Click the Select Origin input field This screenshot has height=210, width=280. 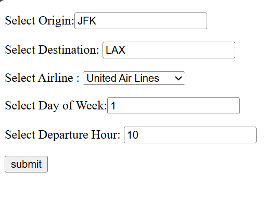tap(141, 21)
